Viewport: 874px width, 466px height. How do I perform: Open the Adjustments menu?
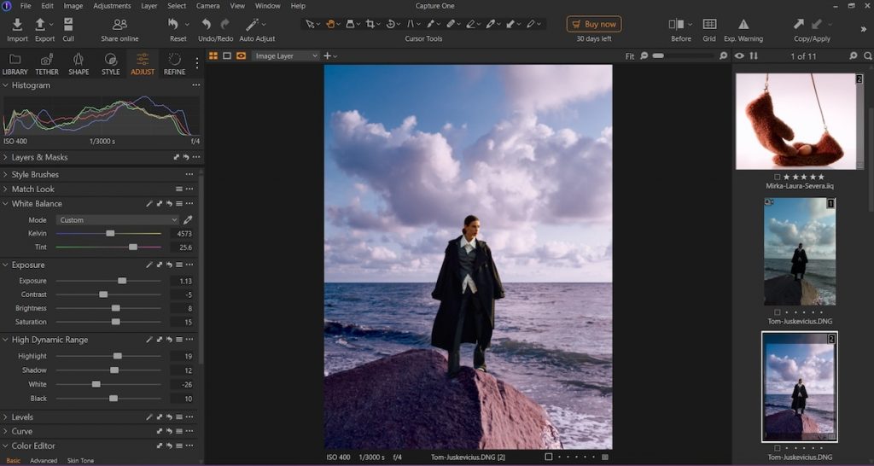click(x=112, y=6)
